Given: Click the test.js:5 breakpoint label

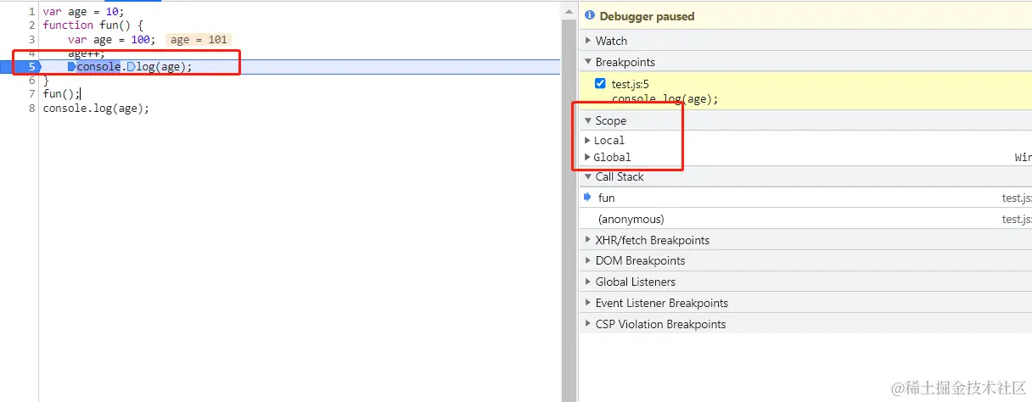Looking at the screenshot, I should tap(630, 83).
